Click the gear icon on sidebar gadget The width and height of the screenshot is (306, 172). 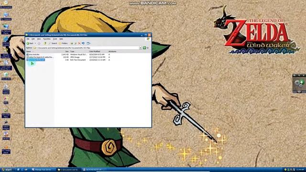[x=297, y=83]
